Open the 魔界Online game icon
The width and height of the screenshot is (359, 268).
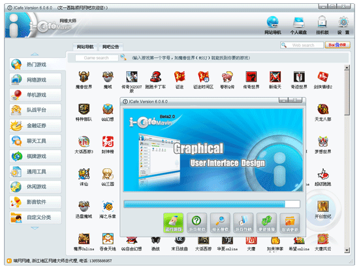(84, 239)
